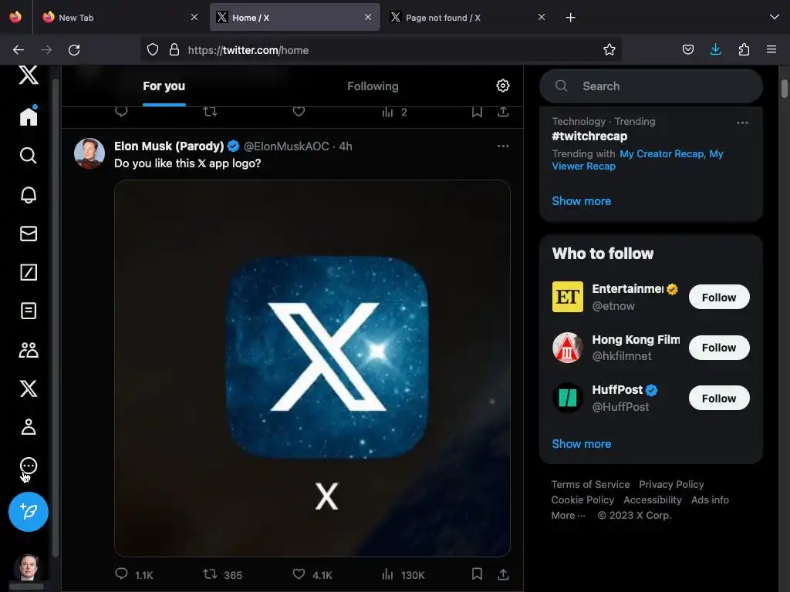Share the previous post with 2 views
The width and height of the screenshot is (790, 592).
point(503,111)
